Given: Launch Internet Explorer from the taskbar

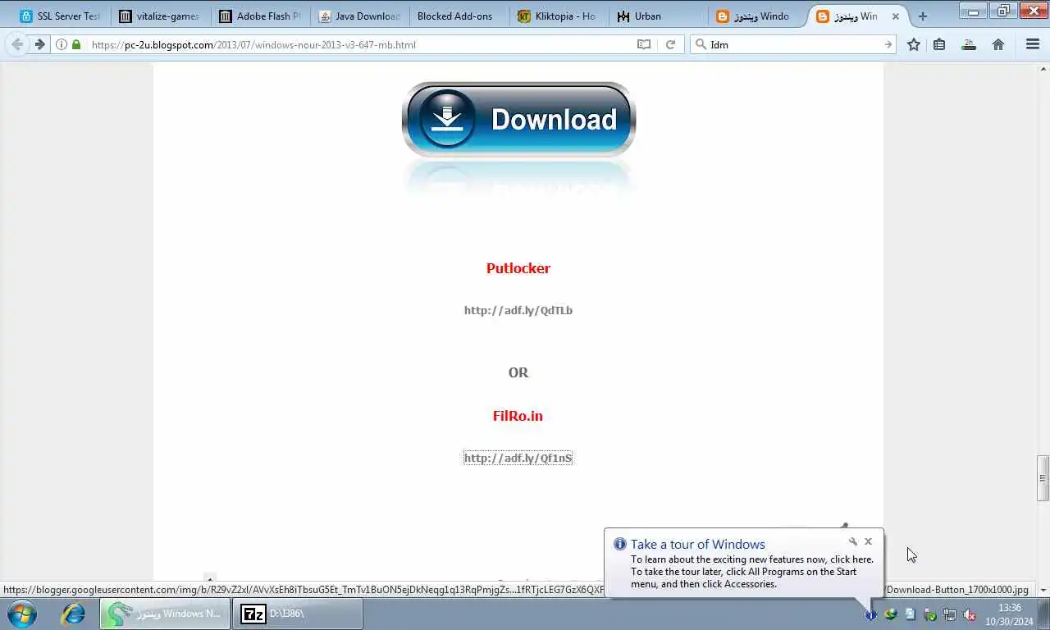Looking at the screenshot, I should click(x=74, y=614).
